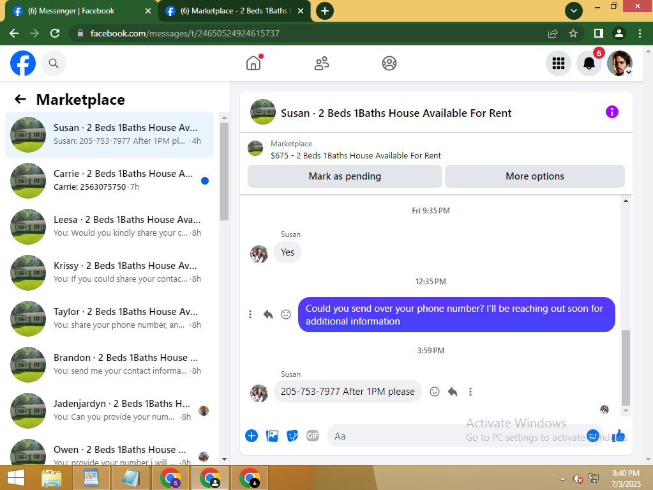This screenshot has height=490, width=653.
Task: Choose a sticker from the sticker icon
Action: [x=292, y=436]
